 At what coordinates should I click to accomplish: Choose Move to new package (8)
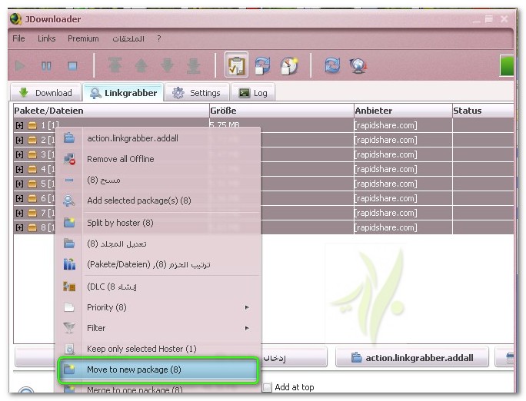tap(158, 370)
